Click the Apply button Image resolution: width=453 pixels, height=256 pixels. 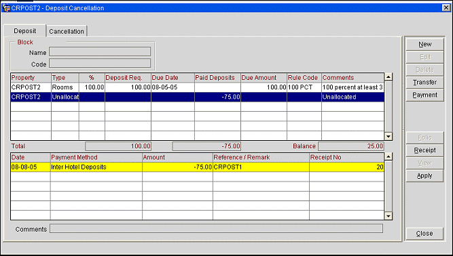pyautogui.click(x=424, y=175)
